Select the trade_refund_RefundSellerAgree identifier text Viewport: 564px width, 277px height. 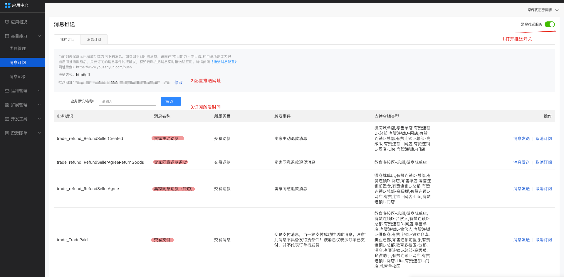click(x=88, y=189)
